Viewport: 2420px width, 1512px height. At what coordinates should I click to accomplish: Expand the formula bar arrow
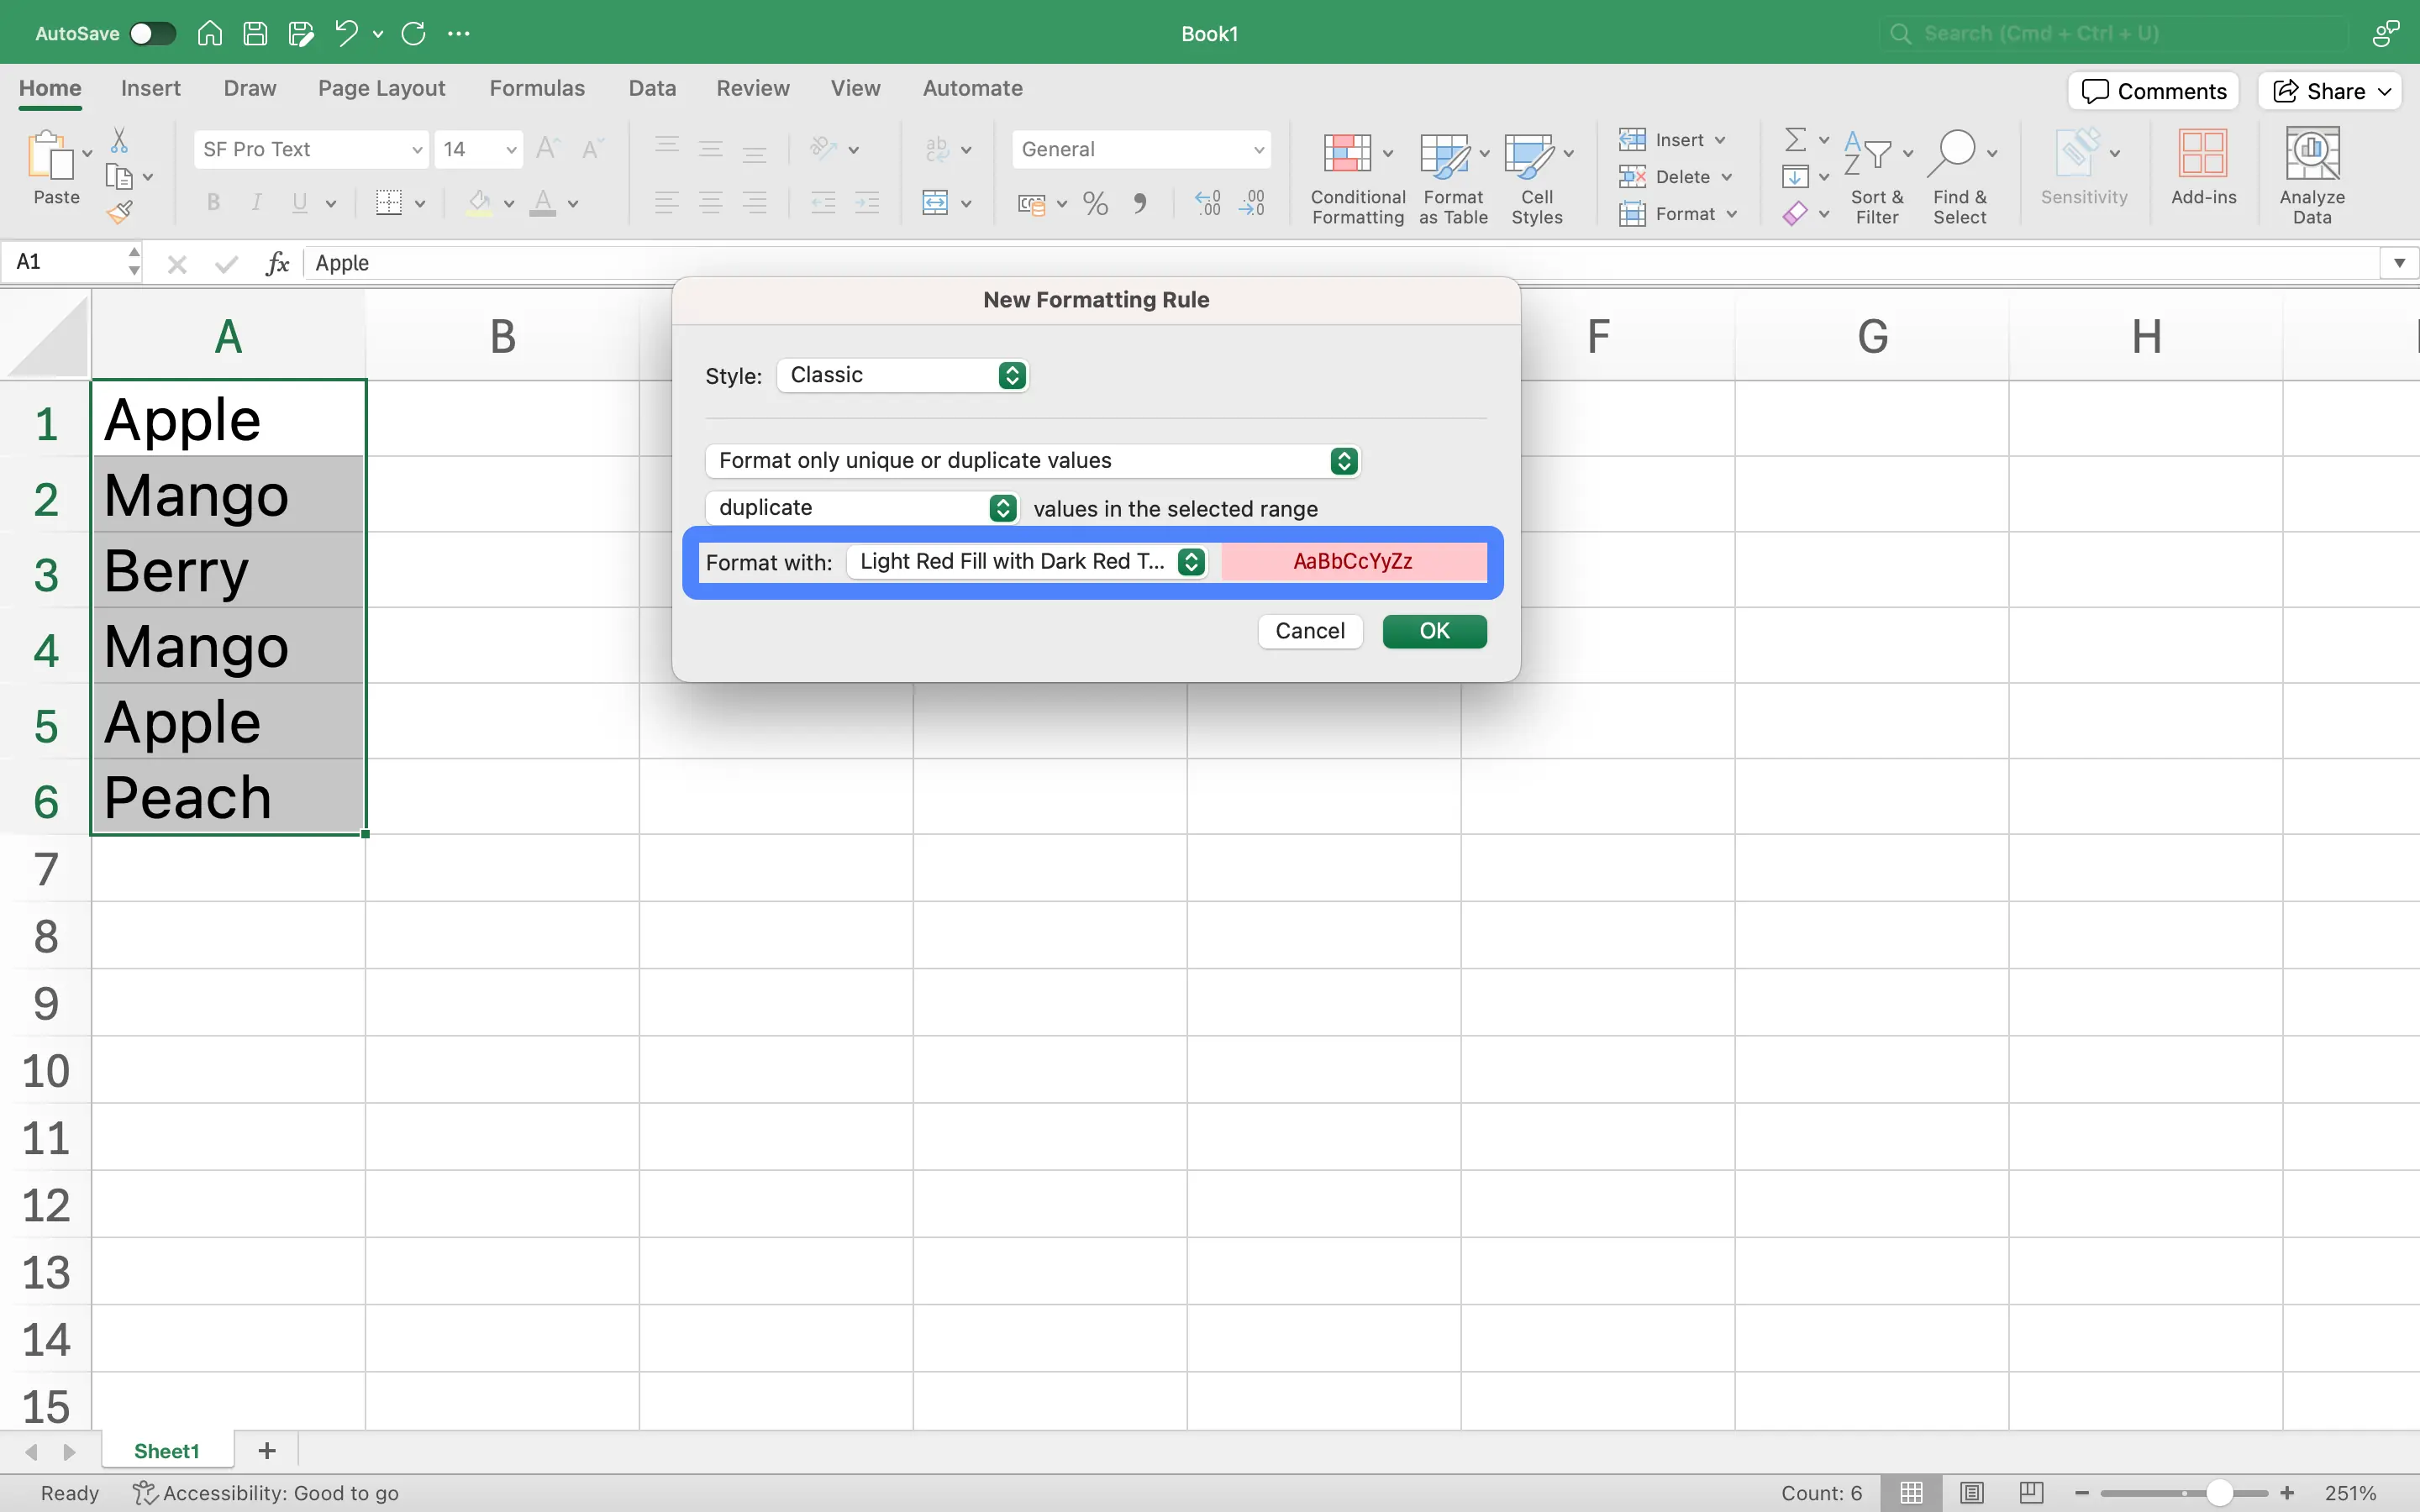2399,263
